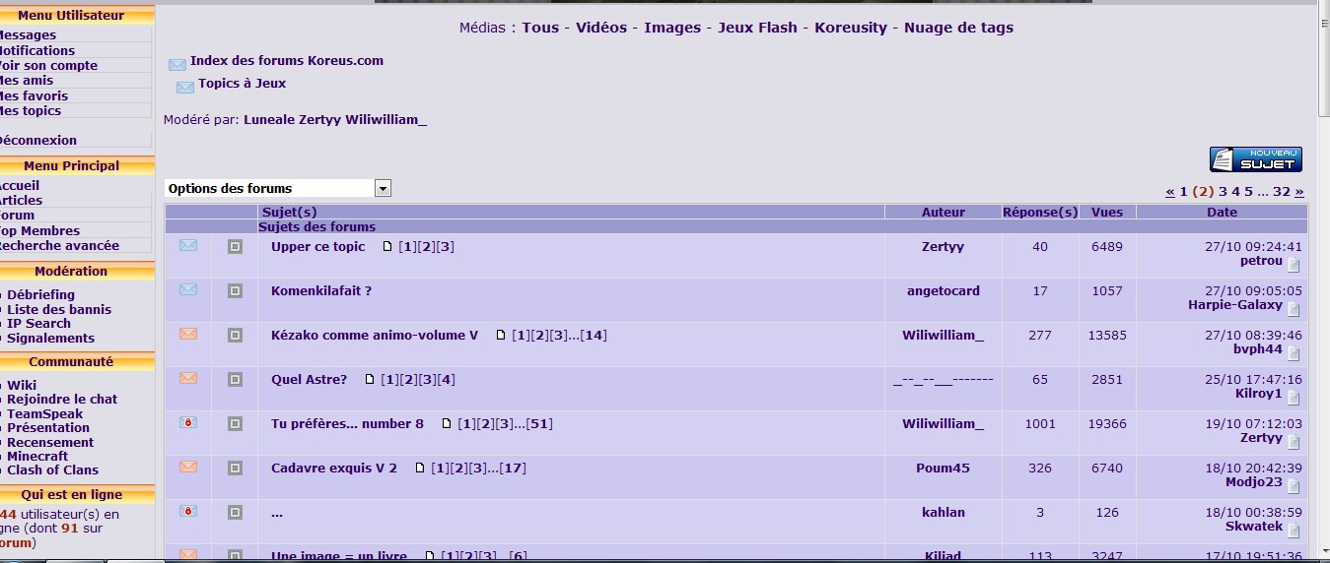Open last post icon next to petrou

click(x=1294, y=265)
